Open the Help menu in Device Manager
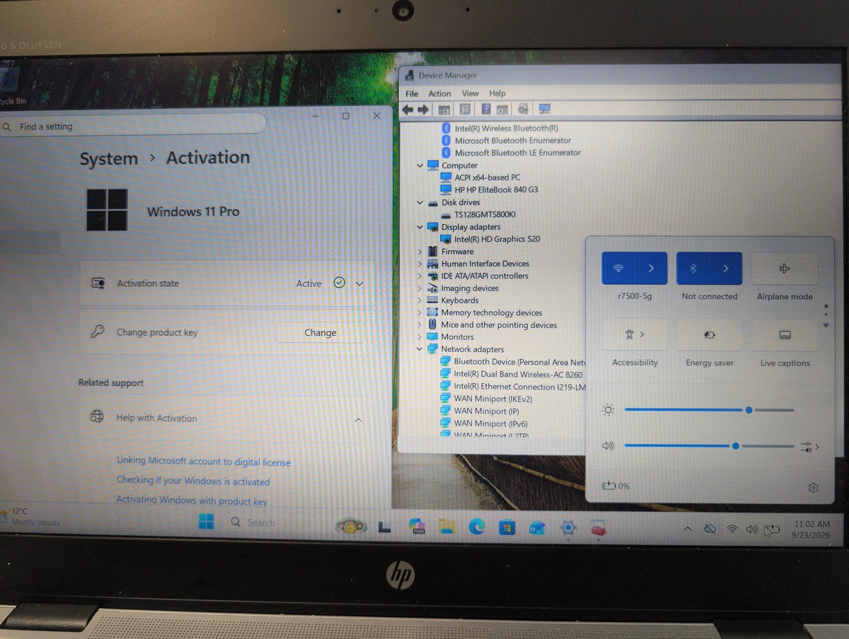 click(497, 93)
